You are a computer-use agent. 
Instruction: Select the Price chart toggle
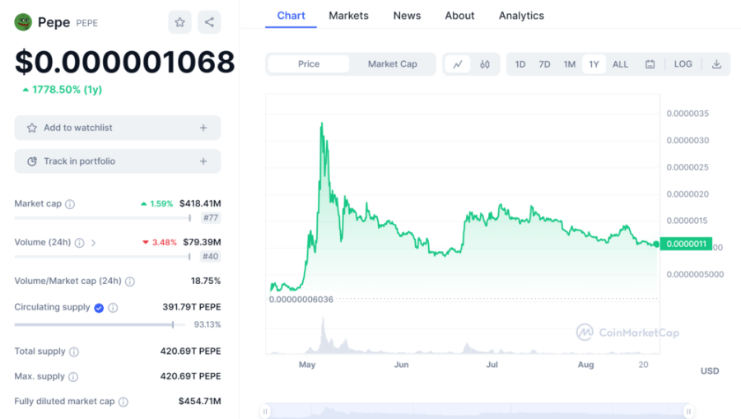309,63
